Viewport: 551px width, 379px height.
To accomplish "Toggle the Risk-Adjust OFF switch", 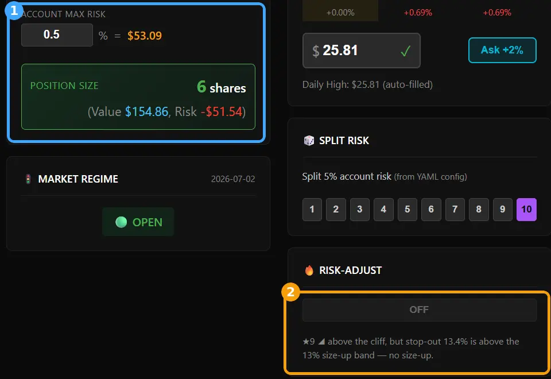I will click(419, 310).
